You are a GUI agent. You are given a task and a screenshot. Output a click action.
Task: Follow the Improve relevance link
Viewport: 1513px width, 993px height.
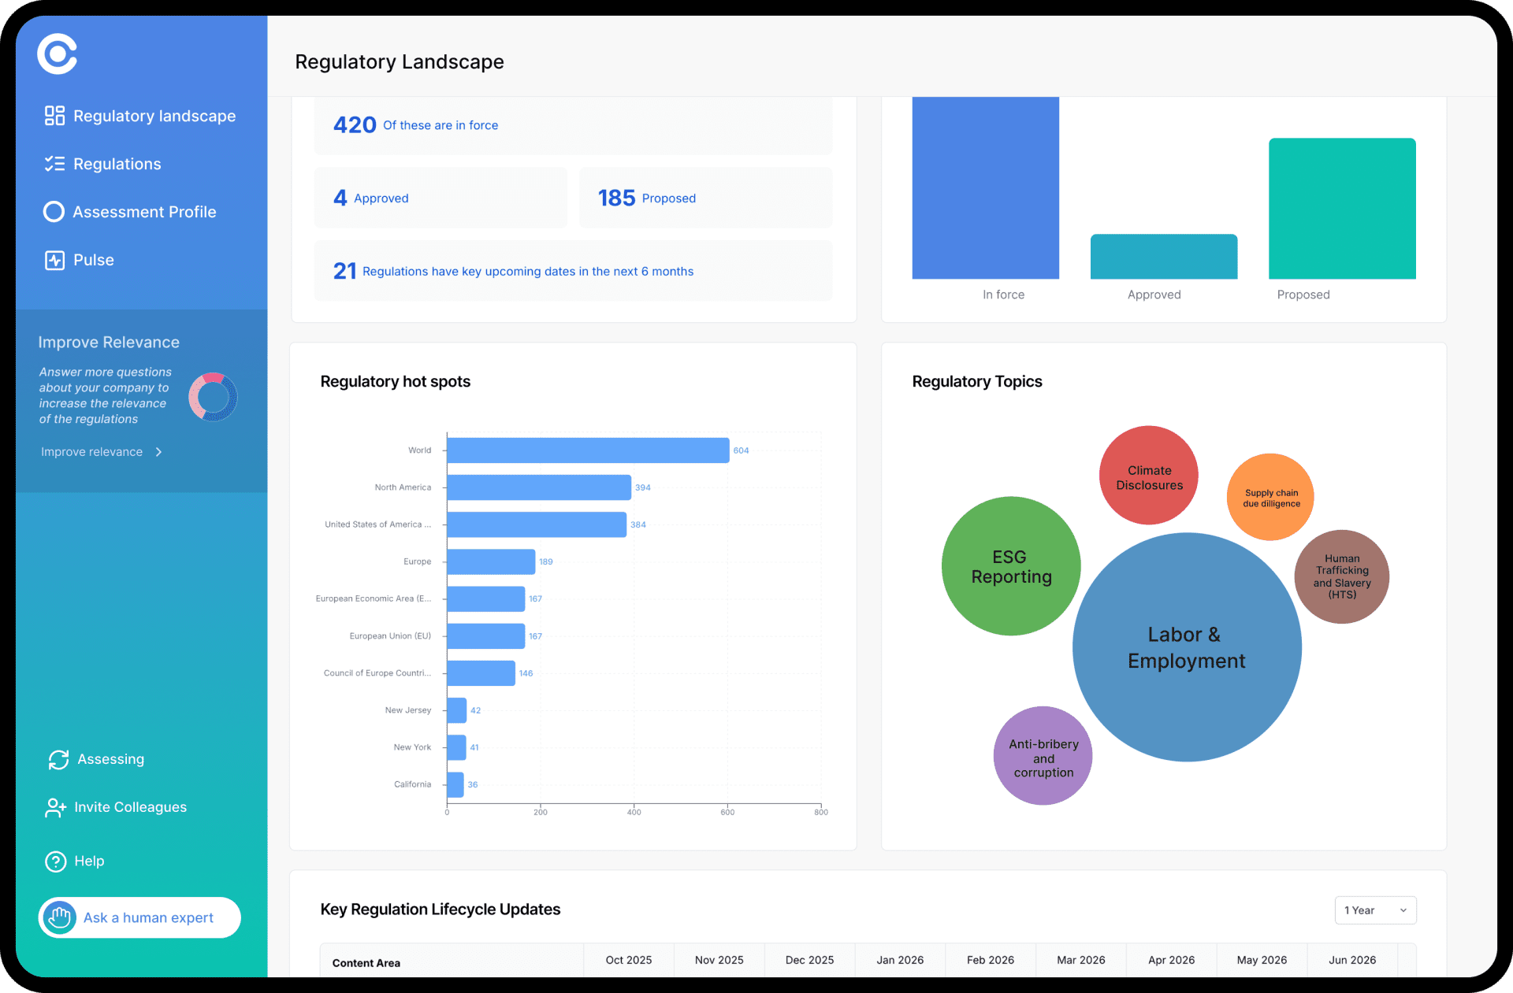[92, 452]
